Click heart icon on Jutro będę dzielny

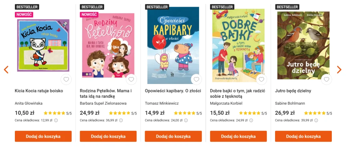coord(327,80)
